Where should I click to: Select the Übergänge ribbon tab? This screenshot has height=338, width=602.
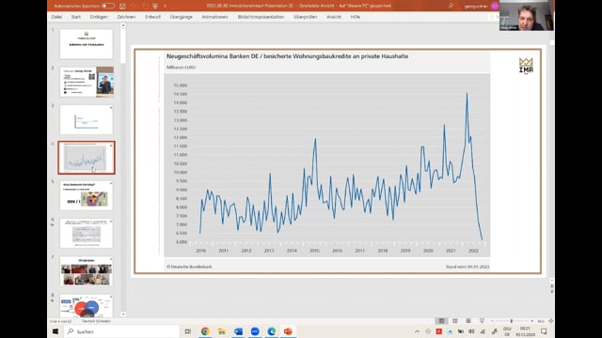182,17
